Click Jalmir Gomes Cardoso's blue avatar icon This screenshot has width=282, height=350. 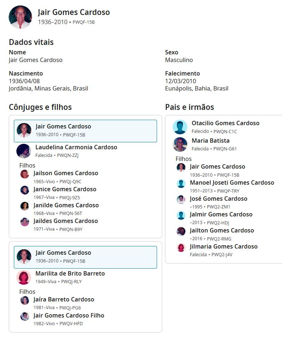click(x=181, y=215)
